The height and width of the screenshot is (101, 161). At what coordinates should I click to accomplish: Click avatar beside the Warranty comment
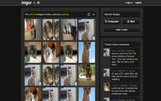click(x=107, y=72)
